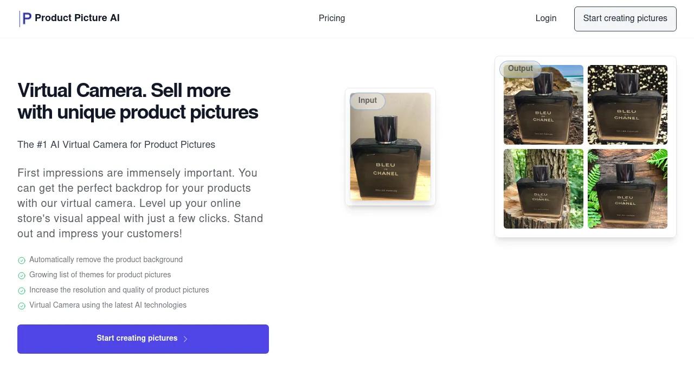The width and height of the screenshot is (694, 390).
Task: Click the chevron arrow in the purple button
Action: [185, 339]
